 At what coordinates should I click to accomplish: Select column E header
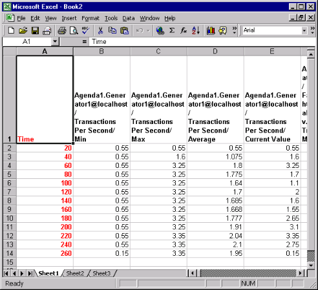tap(272, 52)
